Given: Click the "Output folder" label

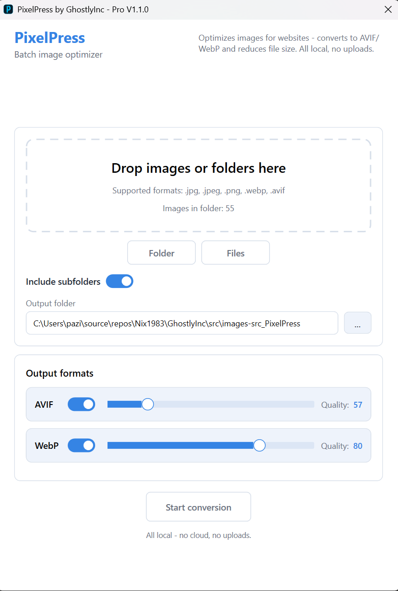Looking at the screenshot, I should point(51,303).
